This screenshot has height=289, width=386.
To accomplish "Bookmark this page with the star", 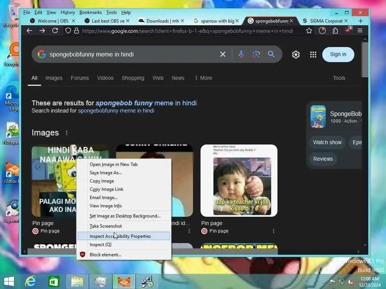I will pyautogui.click(x=309, y=31).
